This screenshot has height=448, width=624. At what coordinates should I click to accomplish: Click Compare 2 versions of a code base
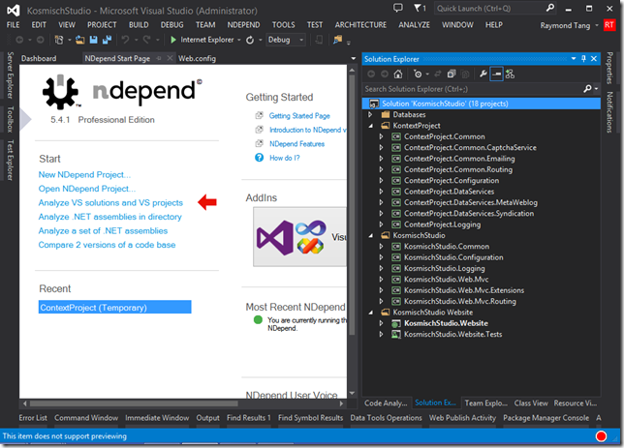[x=107, y=245]
